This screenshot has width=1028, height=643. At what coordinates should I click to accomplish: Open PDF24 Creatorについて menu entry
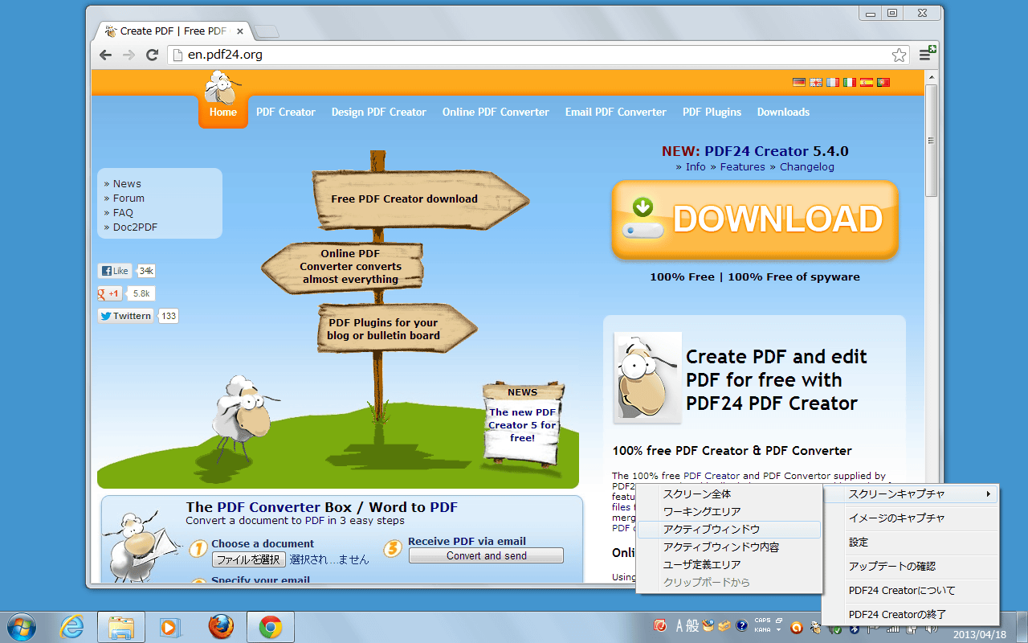pyautogui.click(x=912, y=590)
